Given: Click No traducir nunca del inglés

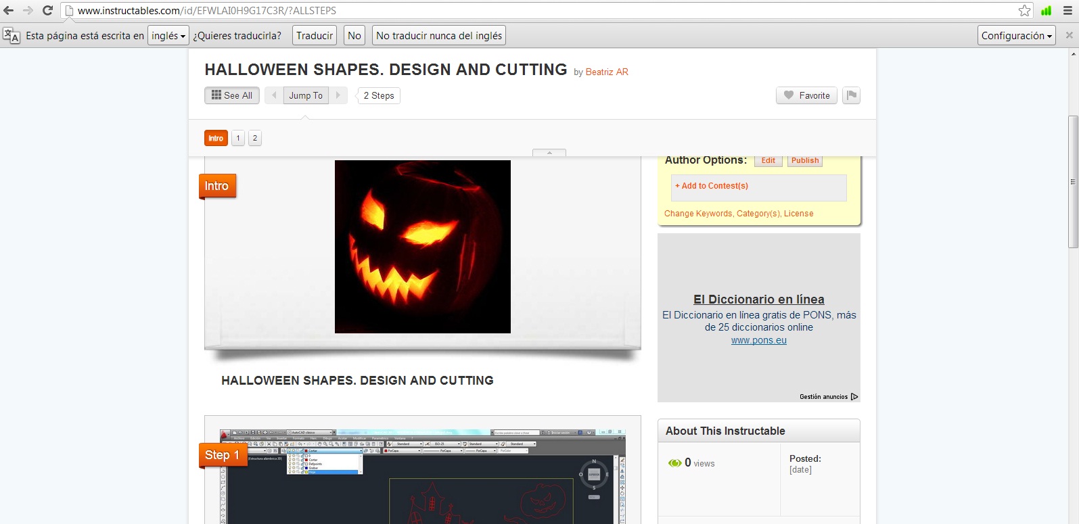Looking at the screenshot, I should [x=439, y=35].
